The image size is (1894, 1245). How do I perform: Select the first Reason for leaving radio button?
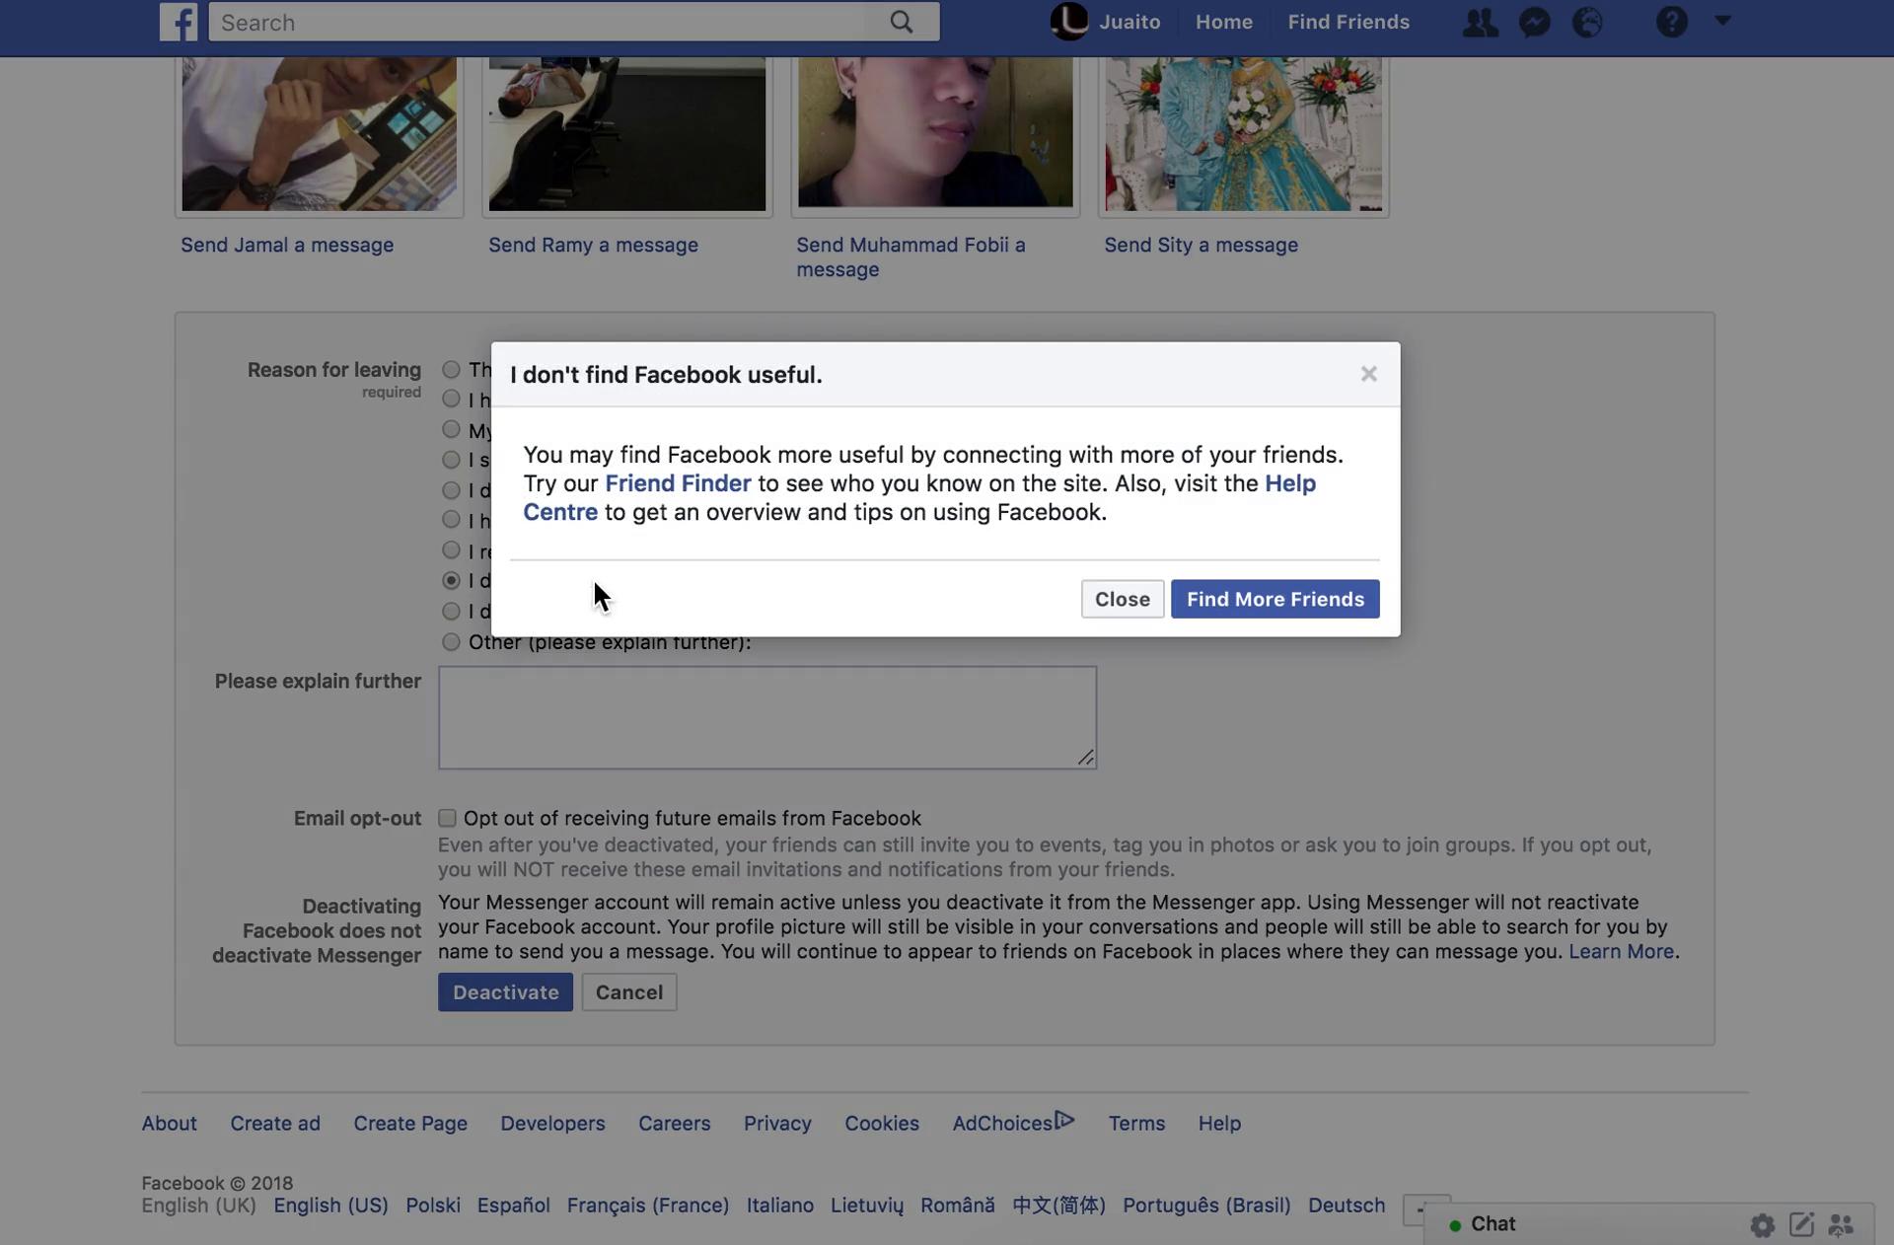tap(451, 369)
